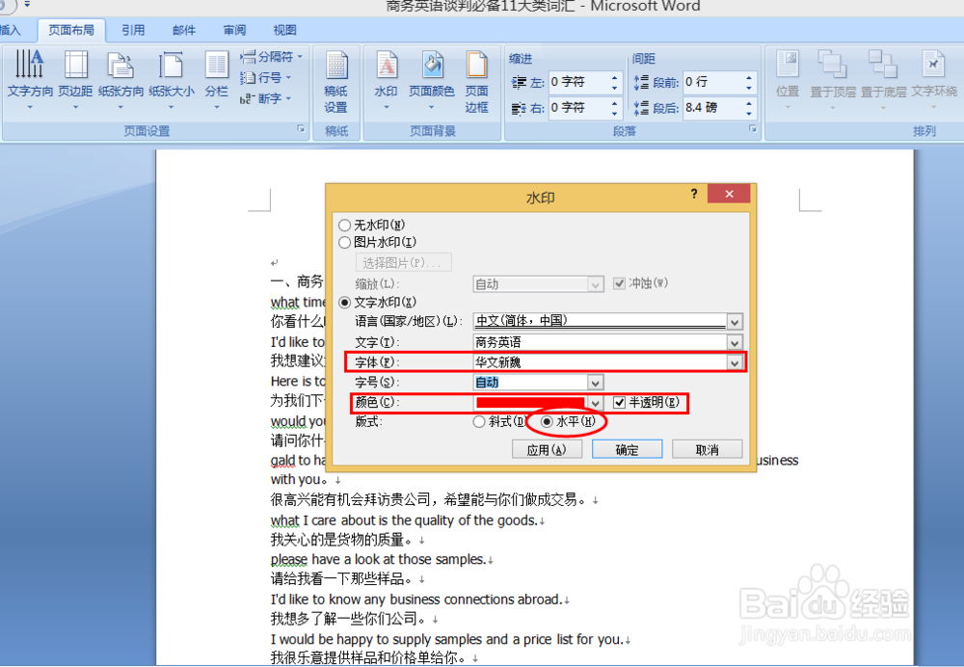This screenshot has width=964, height=667.
Task: Open the 行号 line numbers menu
Action: [x=266, y=77]
